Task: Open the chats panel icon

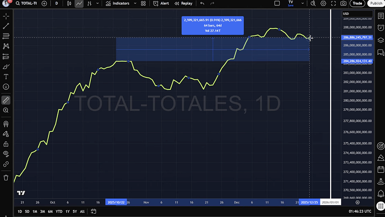Action: 381,52
